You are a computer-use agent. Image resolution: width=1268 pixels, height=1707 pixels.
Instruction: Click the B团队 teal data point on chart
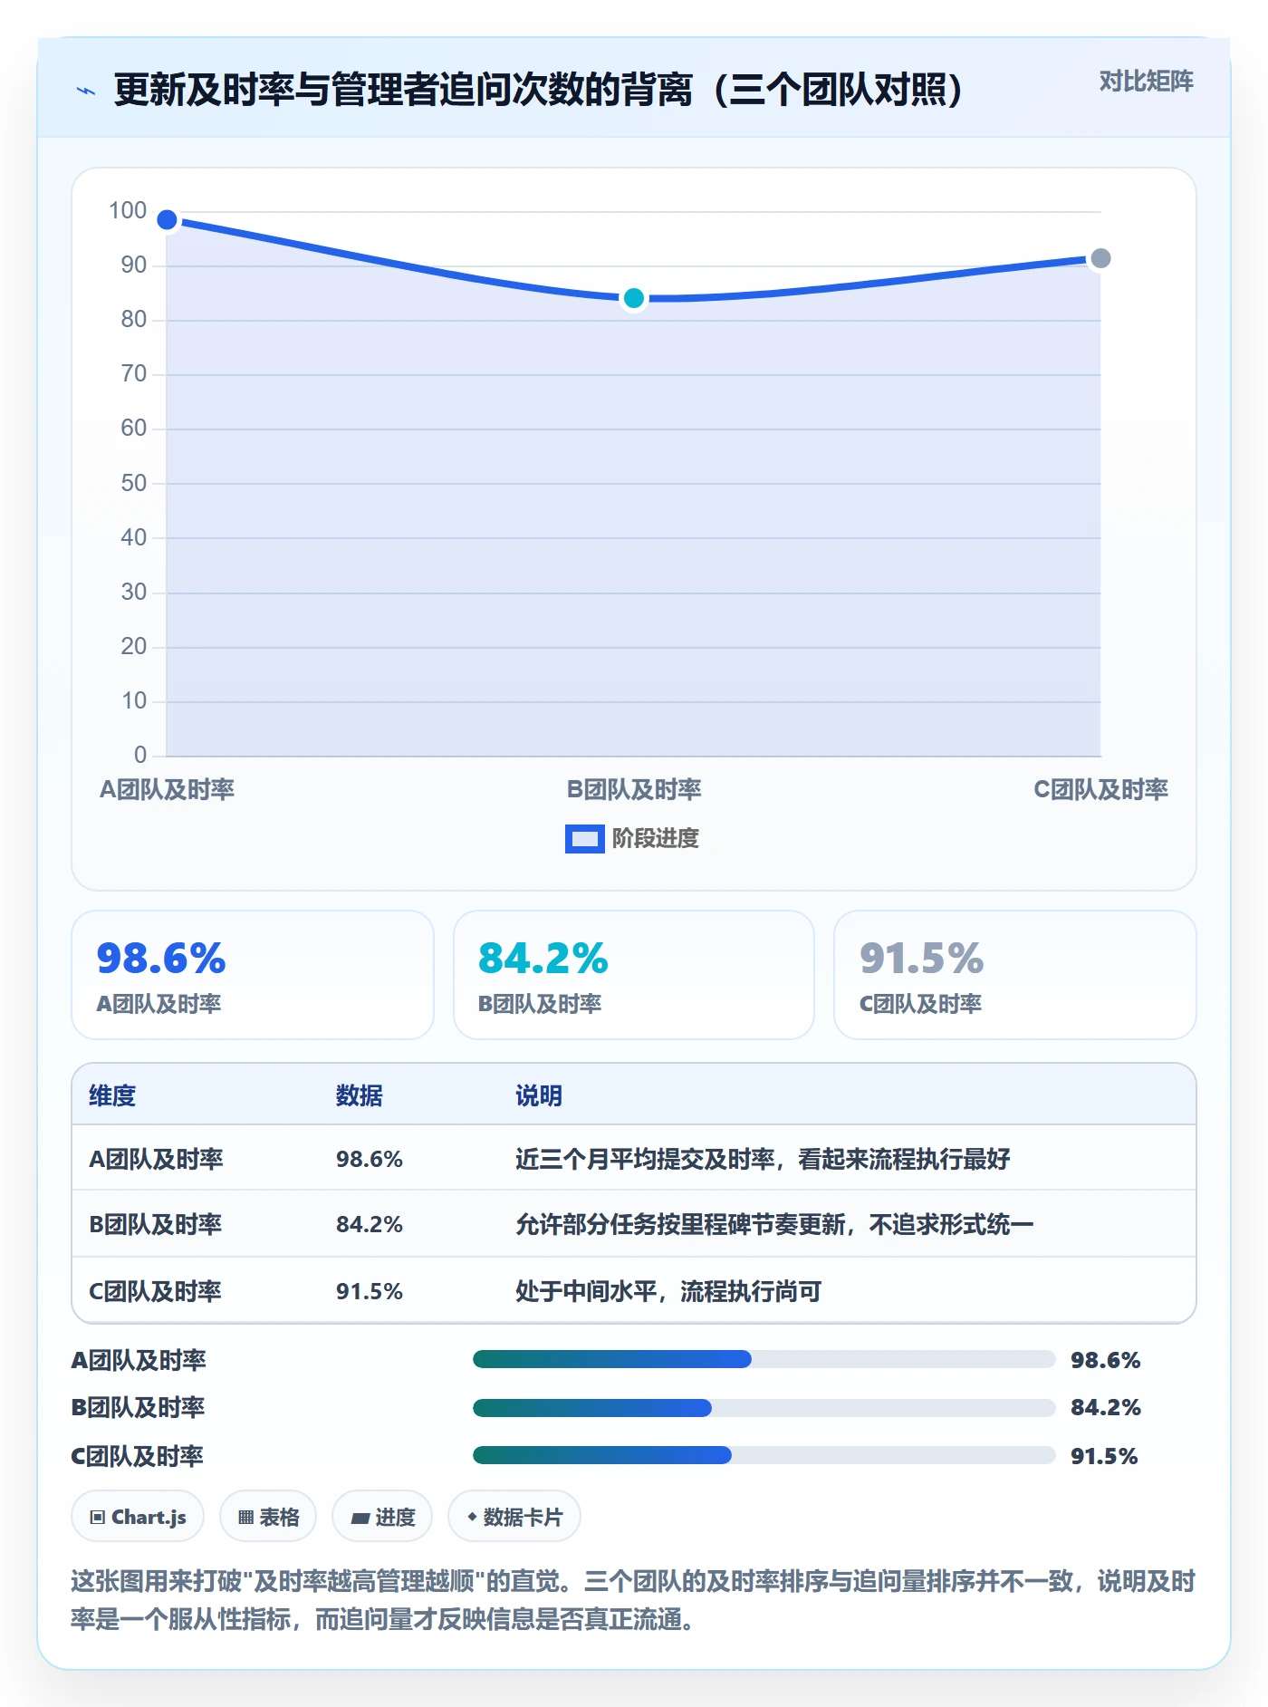[x=634, y=298]
